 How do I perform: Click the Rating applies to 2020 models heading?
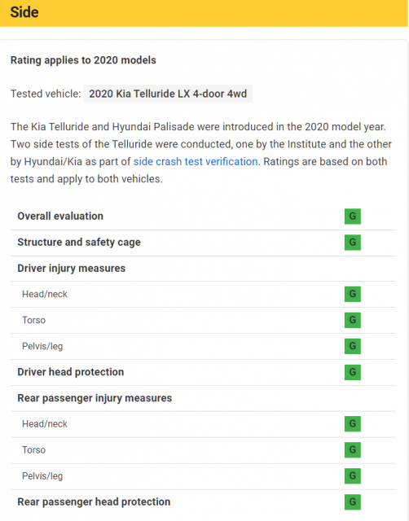click(x=83, y=60)
